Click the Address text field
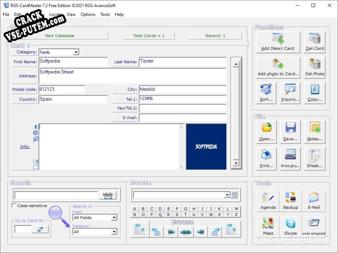Image resolution: width=338 pixels, height=253 pixels. [132, 76]
